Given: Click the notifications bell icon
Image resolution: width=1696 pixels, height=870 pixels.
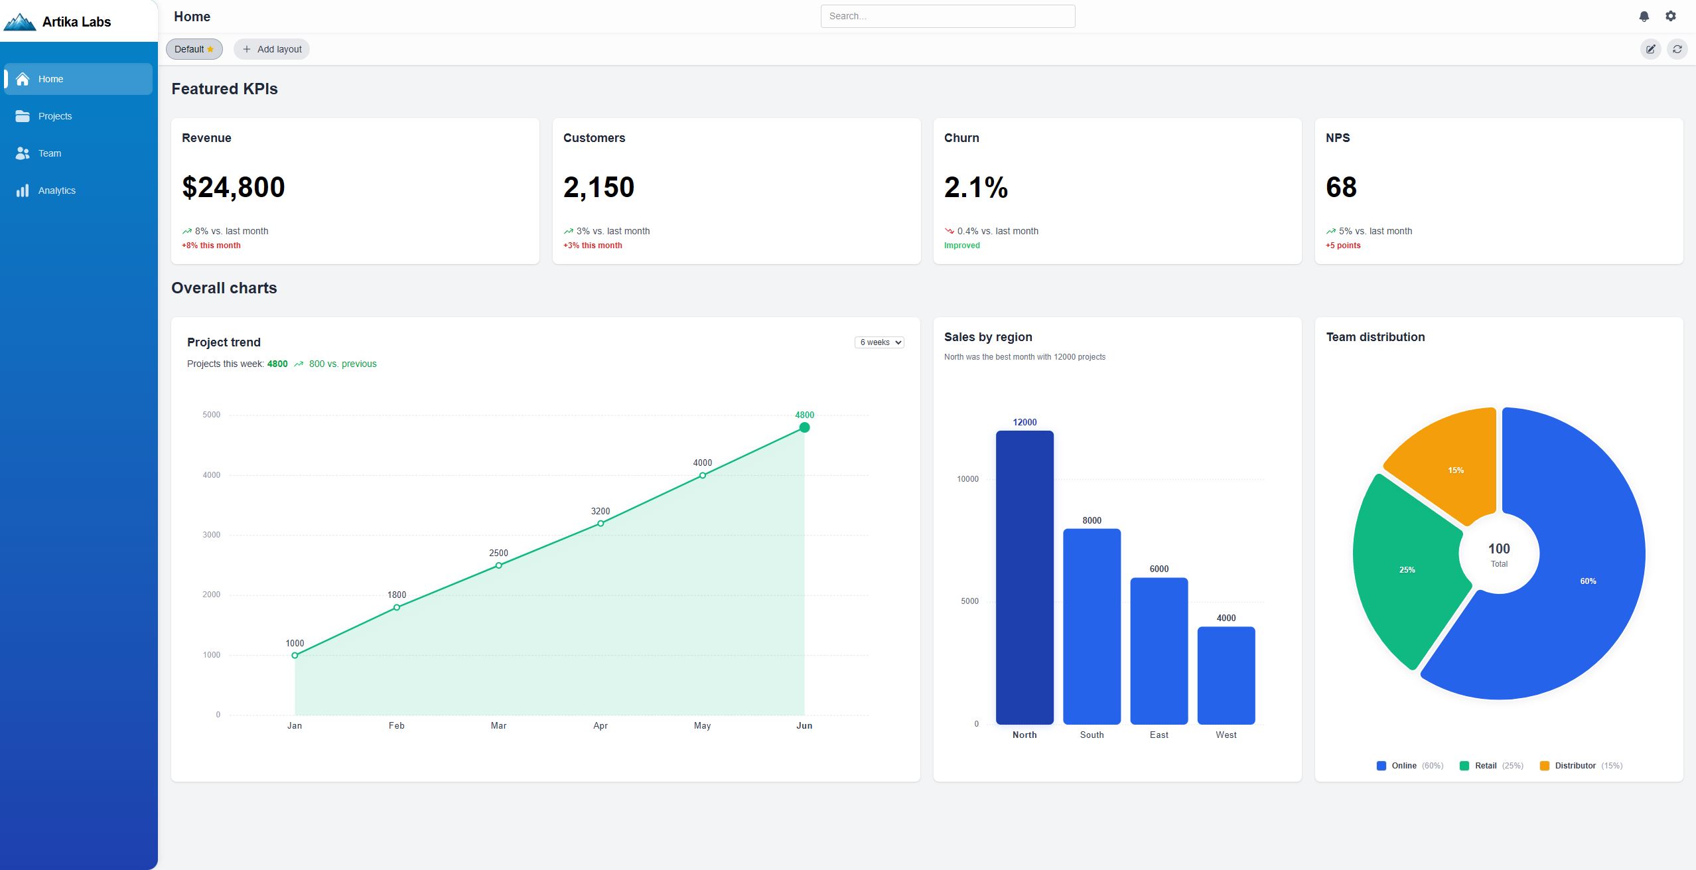Looking at the screenshot, I should point(1644,16).
